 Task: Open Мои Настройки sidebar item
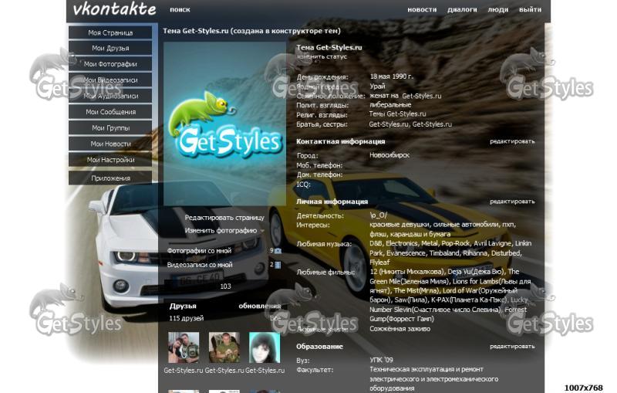[110, 160]
